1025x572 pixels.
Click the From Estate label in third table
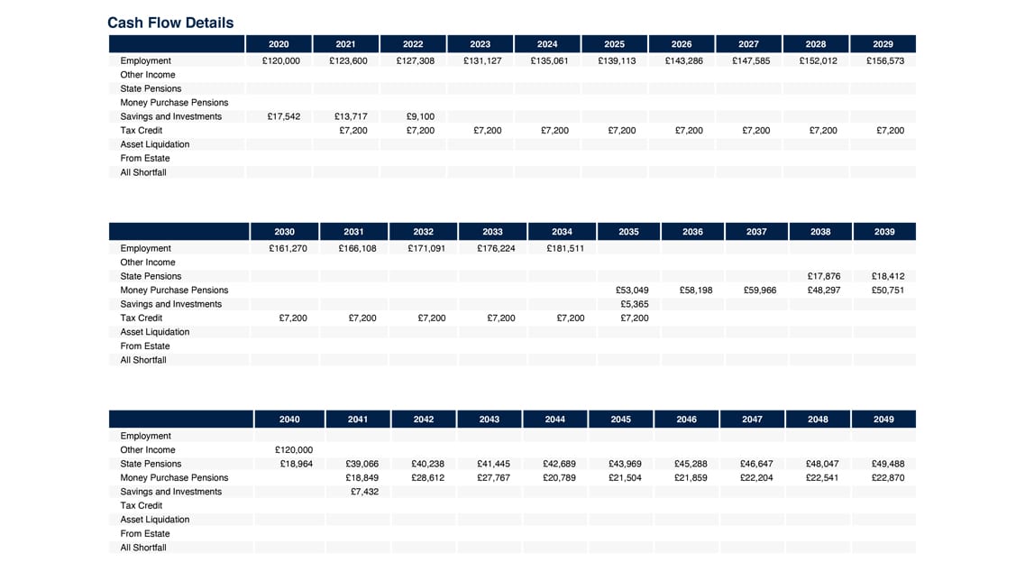(x=144, y=533)
